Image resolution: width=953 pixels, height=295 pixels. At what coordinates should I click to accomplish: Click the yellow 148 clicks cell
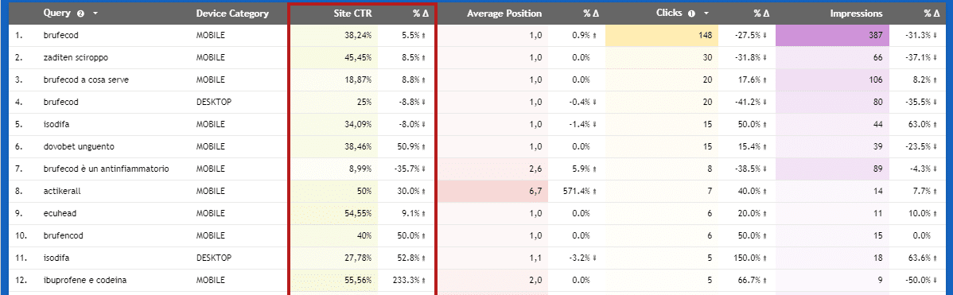(662, 35)
